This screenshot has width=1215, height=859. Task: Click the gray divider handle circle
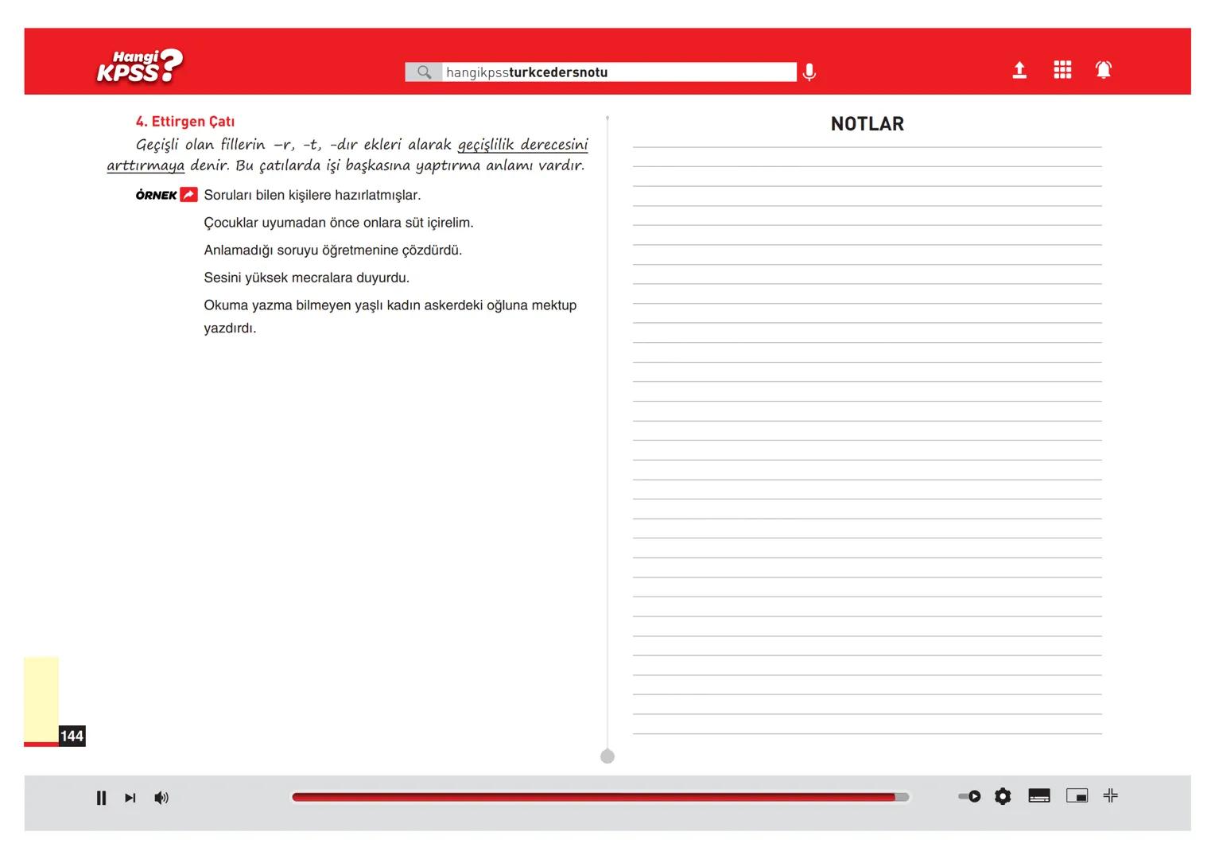click(x=607, y=756)
